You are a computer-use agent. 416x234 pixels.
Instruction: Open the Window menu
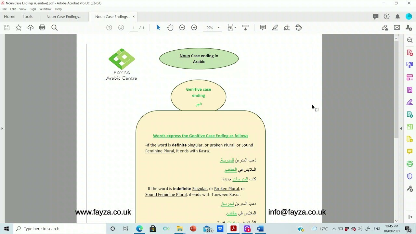tap(45, 9)
